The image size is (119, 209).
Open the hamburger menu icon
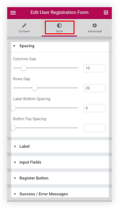(13, 13)
